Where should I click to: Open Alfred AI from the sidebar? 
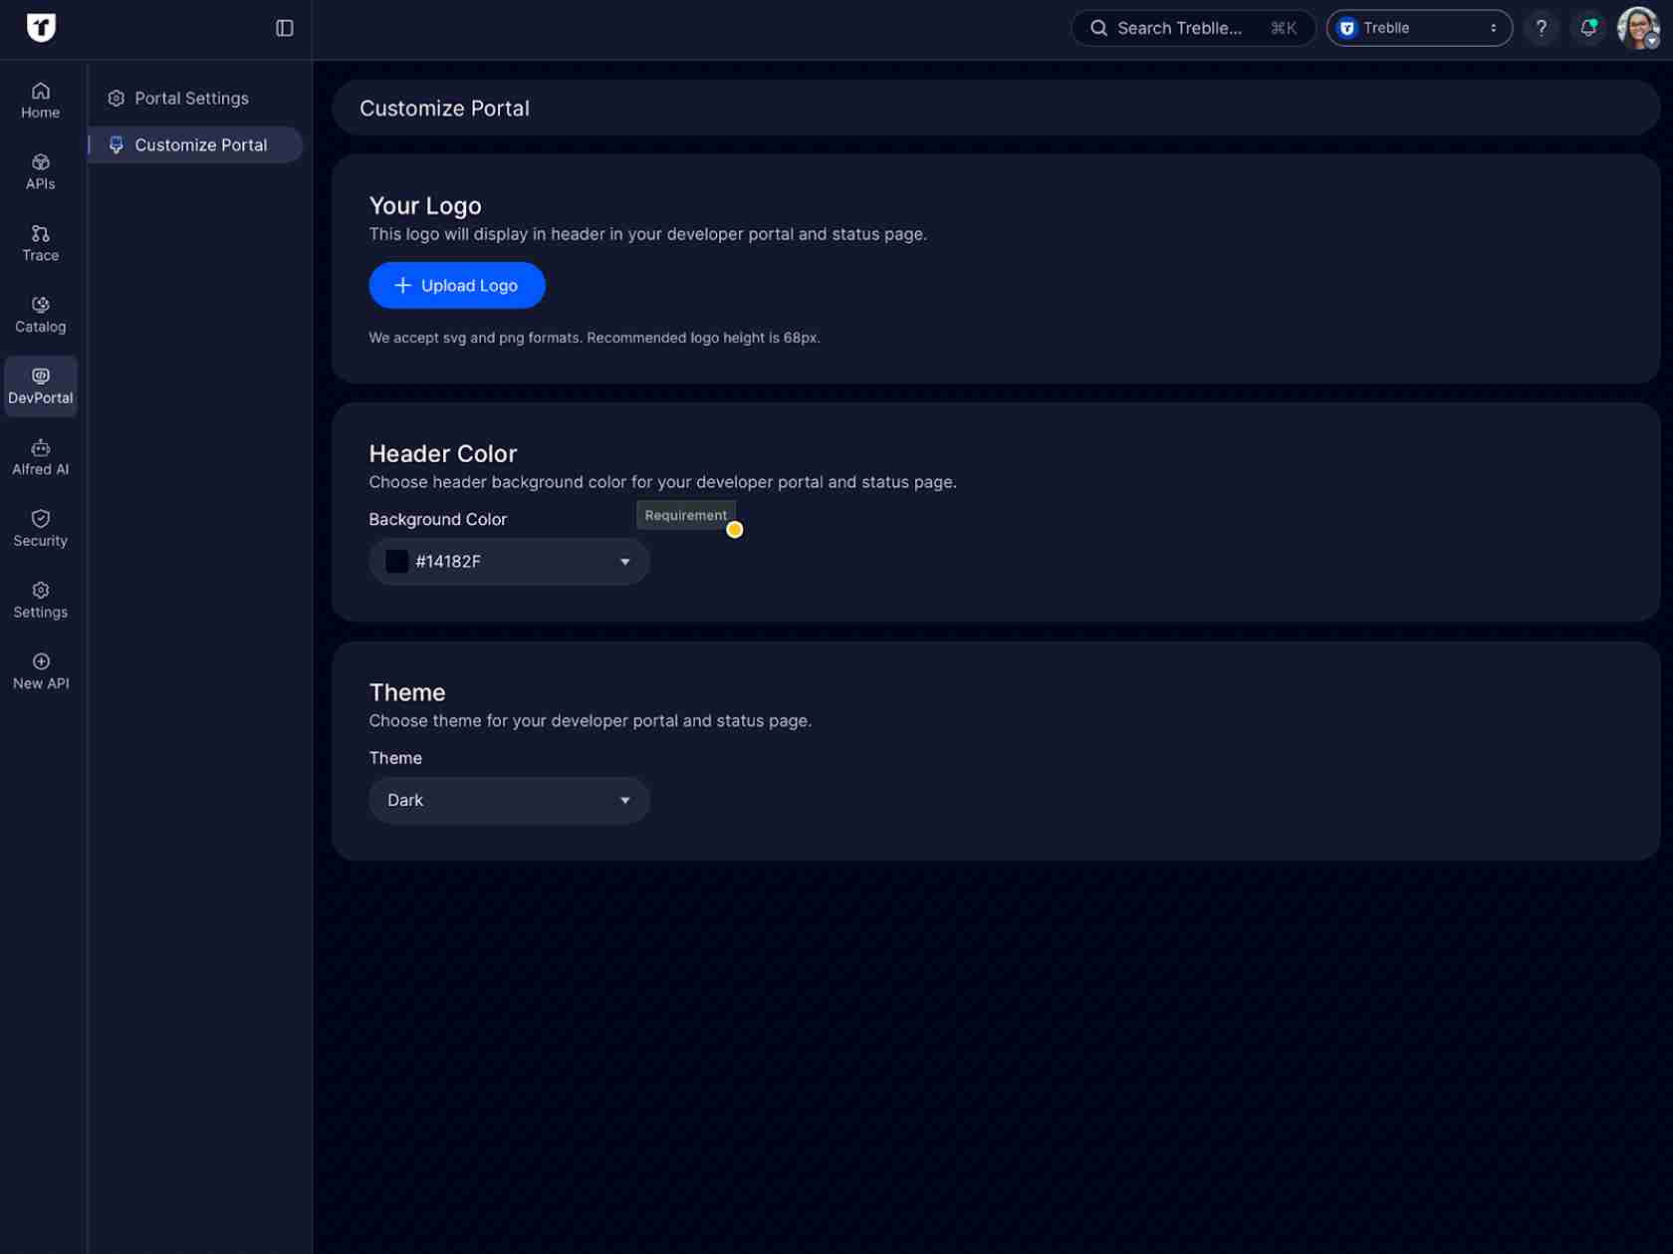click(40, 456)
